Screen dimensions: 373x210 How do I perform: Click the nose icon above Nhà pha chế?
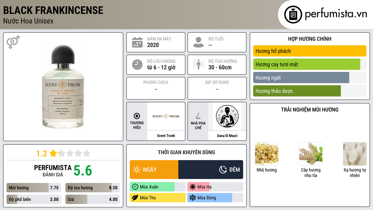point(198,116)
